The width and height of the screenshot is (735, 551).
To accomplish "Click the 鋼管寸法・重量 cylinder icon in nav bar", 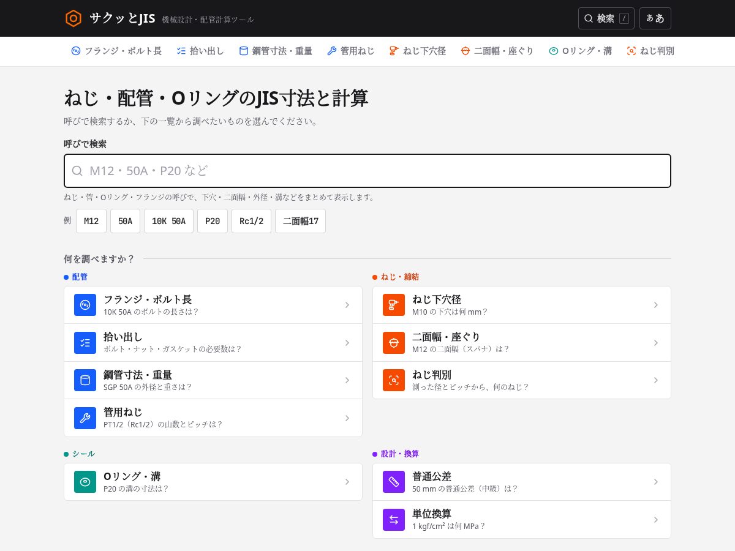I will pyautogui.click(x=244, y=51).
